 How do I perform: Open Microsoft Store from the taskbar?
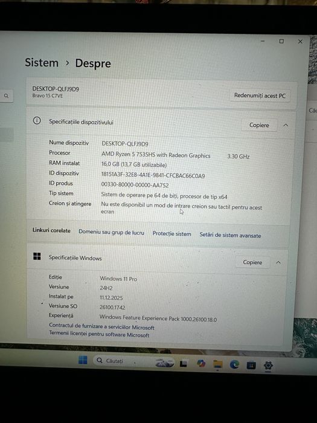click(x=251, y=365)
